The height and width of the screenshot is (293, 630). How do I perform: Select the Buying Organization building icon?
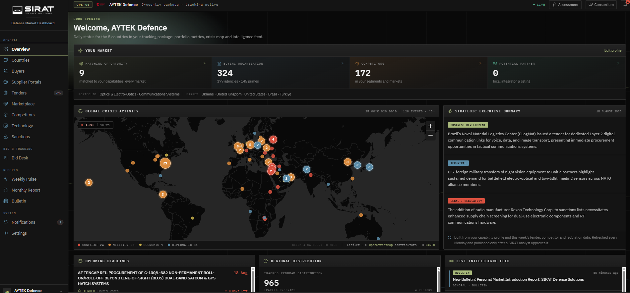pyautogui.click(x=219, y=64)
